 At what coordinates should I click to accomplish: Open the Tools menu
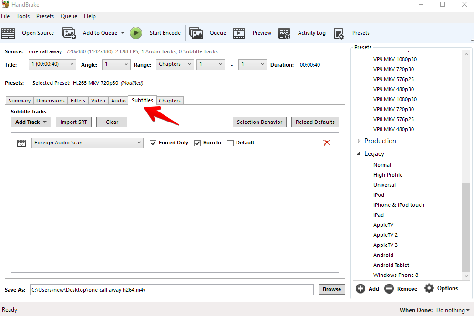click(23, 16)
